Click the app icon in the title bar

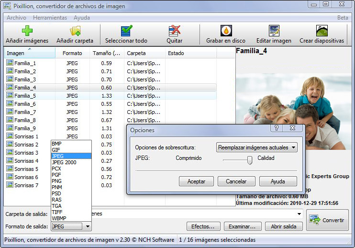7,6
